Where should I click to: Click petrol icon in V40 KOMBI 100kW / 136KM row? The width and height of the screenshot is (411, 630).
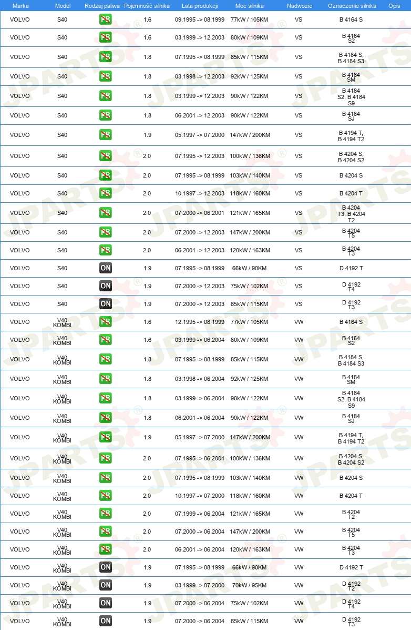106,458
